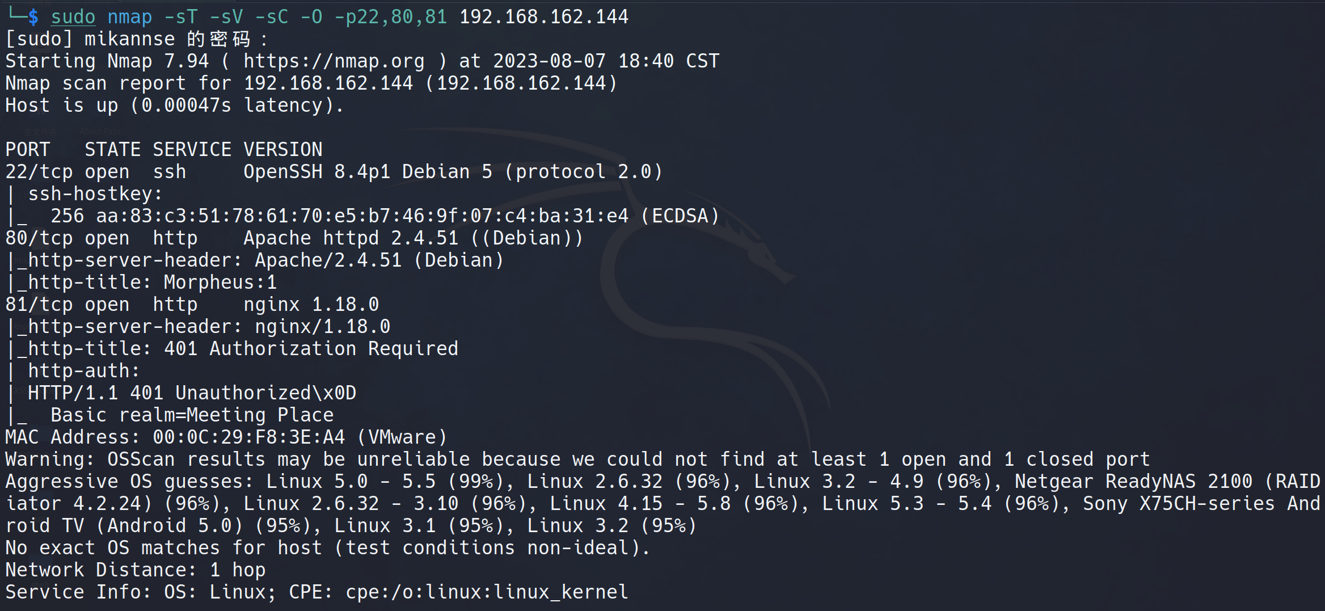Click the underlined sudo command word
This screenshot has width=1325, height=611.
point(73,17)
